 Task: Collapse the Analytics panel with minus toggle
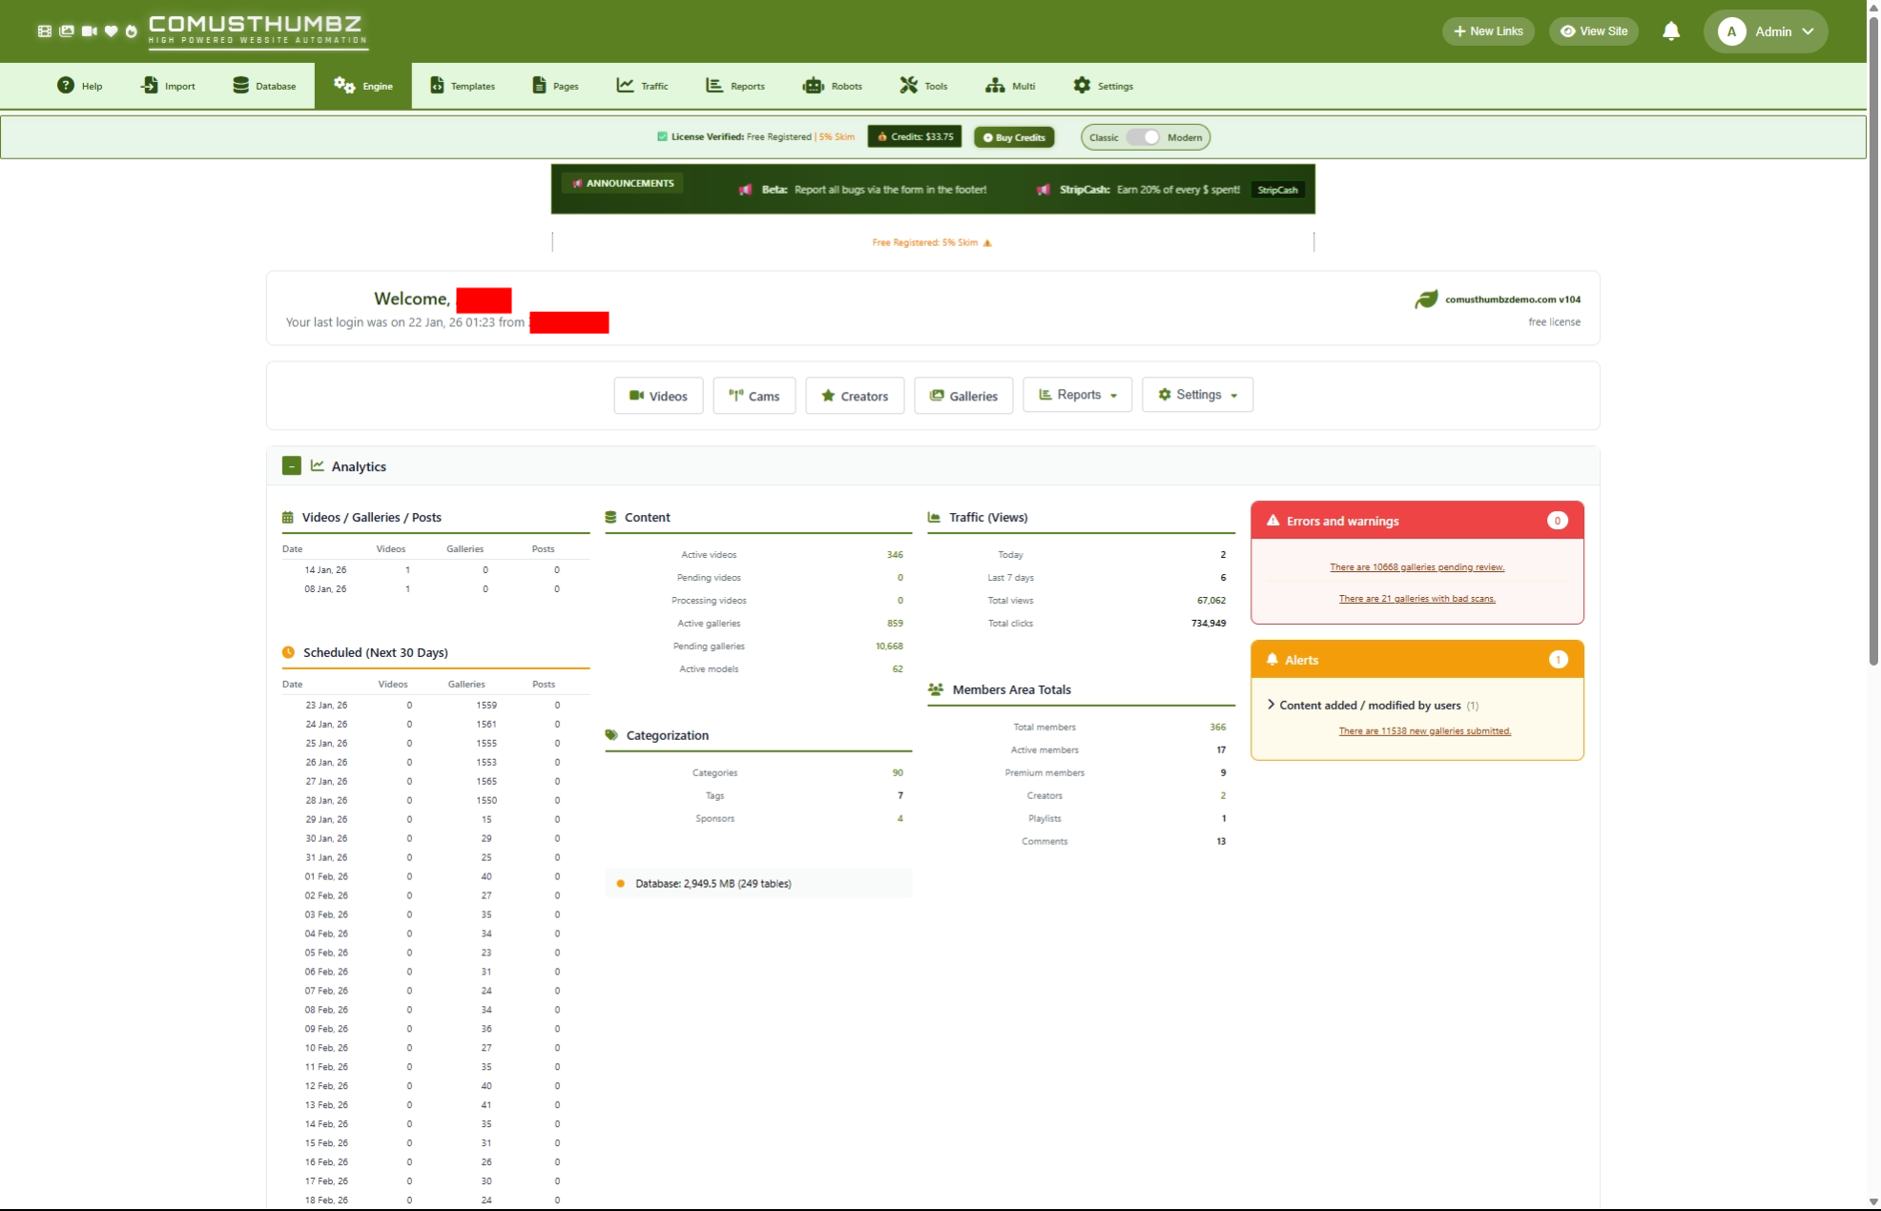click(x=291, y=466)
